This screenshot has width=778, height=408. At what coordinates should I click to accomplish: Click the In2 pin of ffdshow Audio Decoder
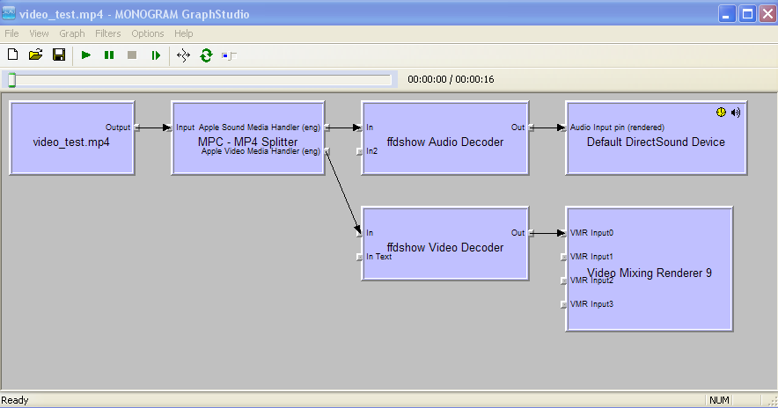359,152
